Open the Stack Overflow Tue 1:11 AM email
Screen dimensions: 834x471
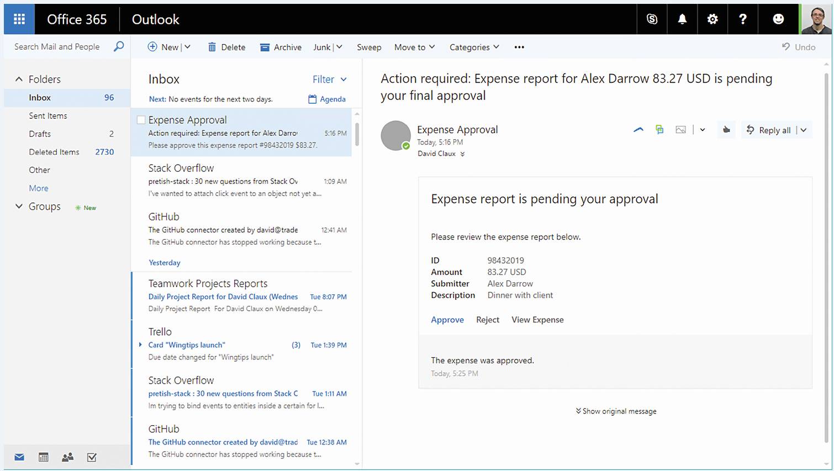coord(241,393)
